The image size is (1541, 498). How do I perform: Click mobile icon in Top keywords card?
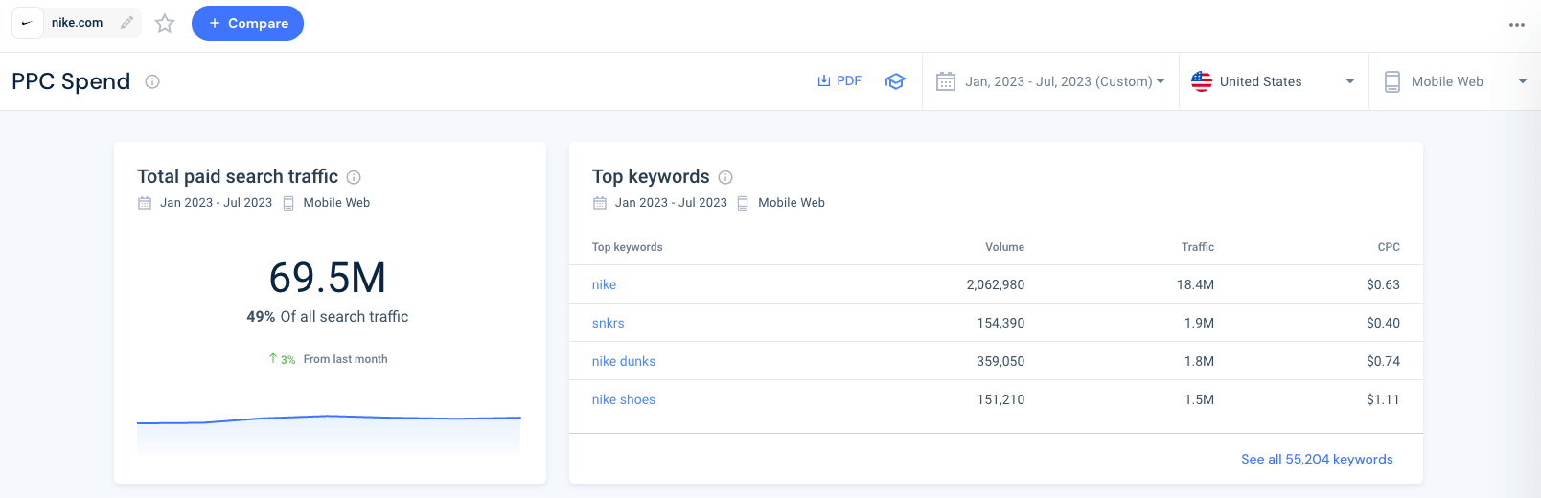(x=743, y=203)
